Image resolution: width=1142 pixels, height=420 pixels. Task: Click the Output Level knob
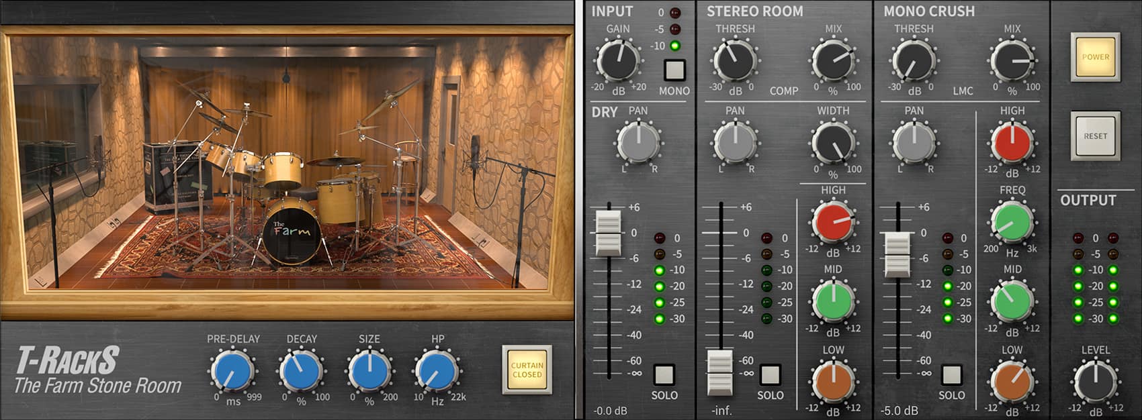(x=1096, y=381)
